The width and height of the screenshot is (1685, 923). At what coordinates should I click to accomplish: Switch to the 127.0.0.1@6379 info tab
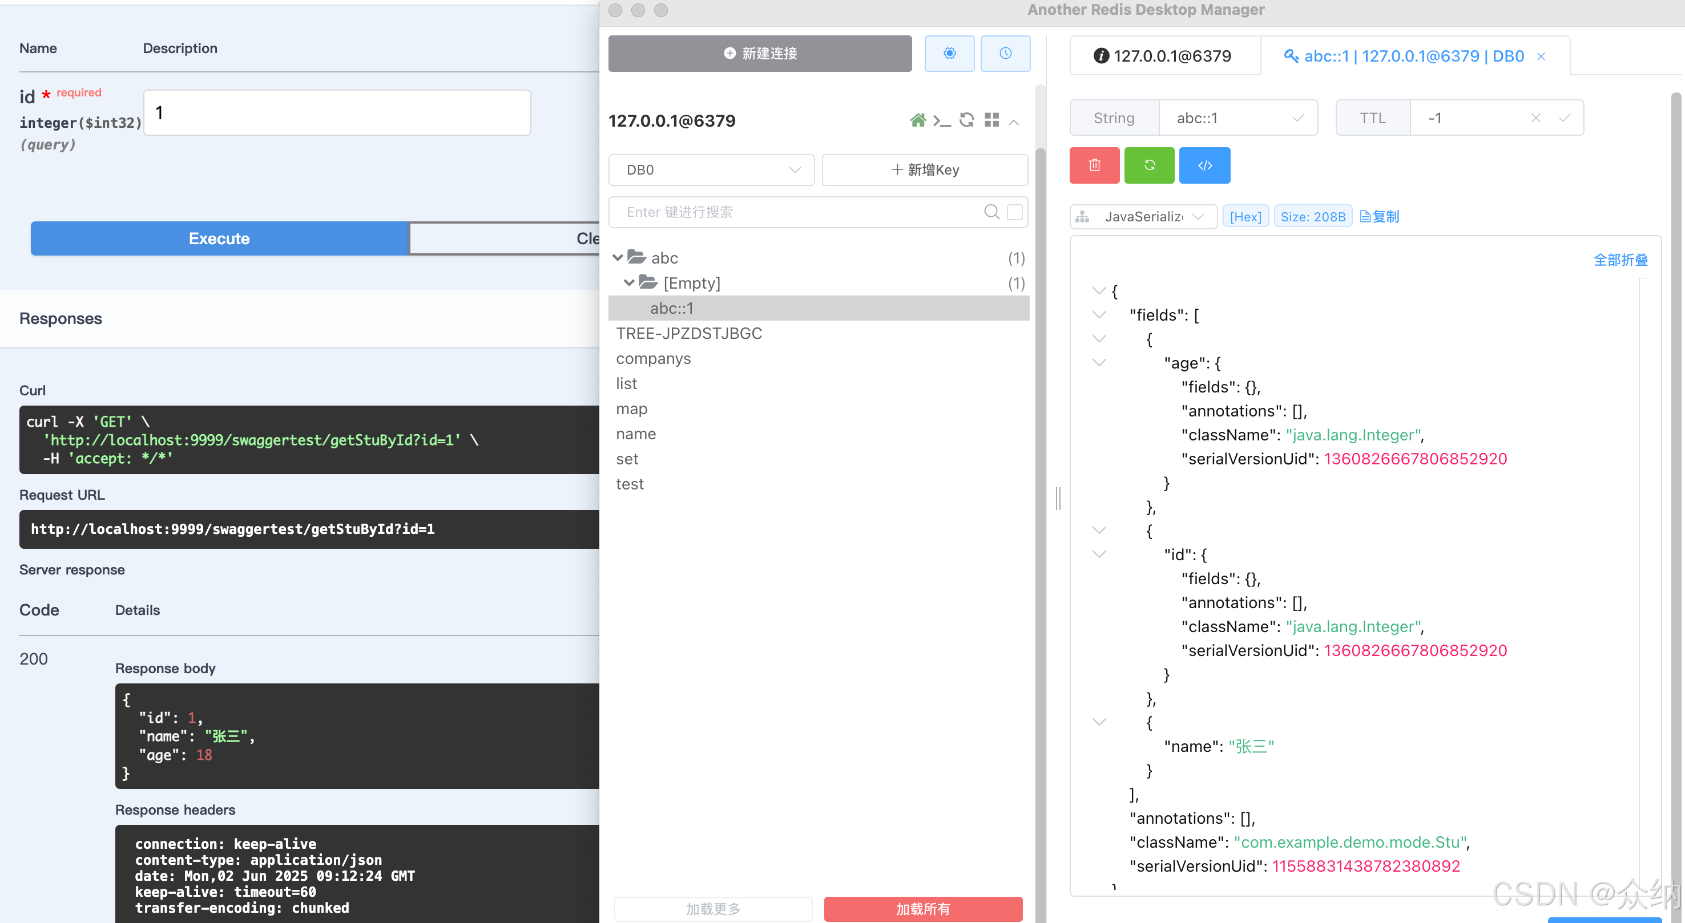click(x=1164, y=56)
